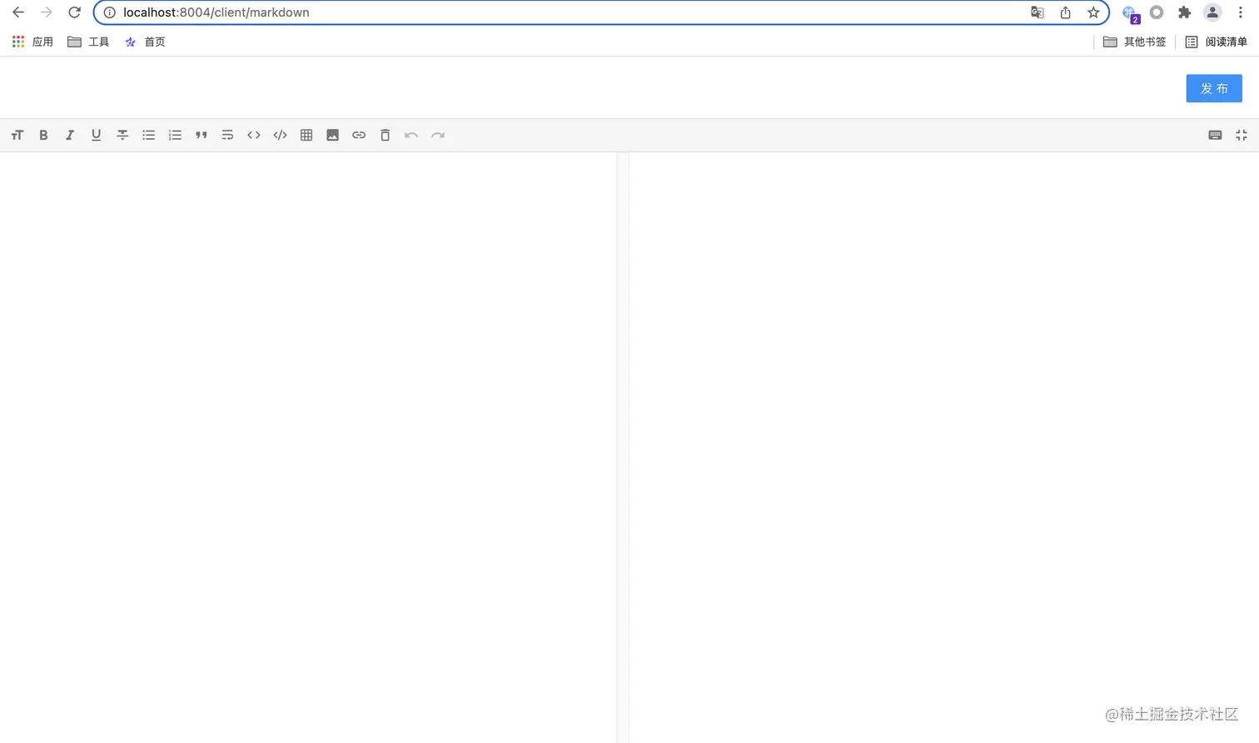Undo the last edit
The width and height of the screenshot is (1259, 743).
click(x=411, y=135)
